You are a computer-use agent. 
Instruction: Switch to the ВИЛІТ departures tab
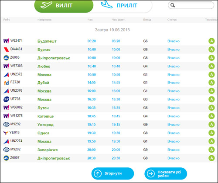coord(64,6)
